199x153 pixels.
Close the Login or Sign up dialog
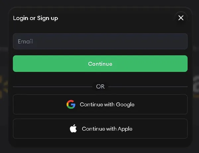click(181, 18)
